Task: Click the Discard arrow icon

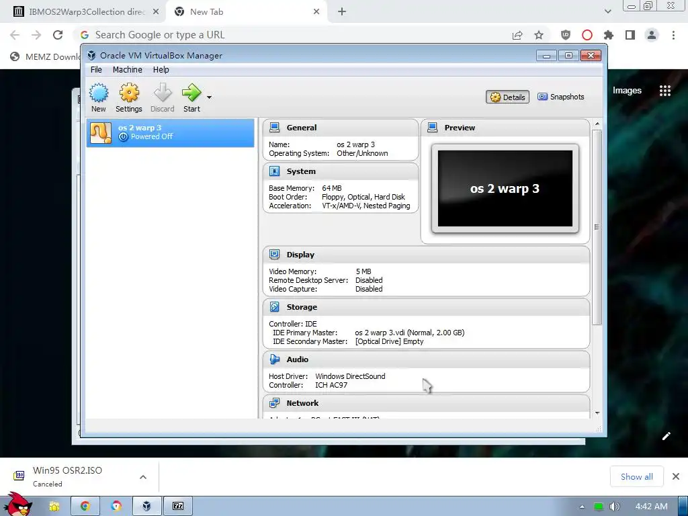Action: (163, 93)
